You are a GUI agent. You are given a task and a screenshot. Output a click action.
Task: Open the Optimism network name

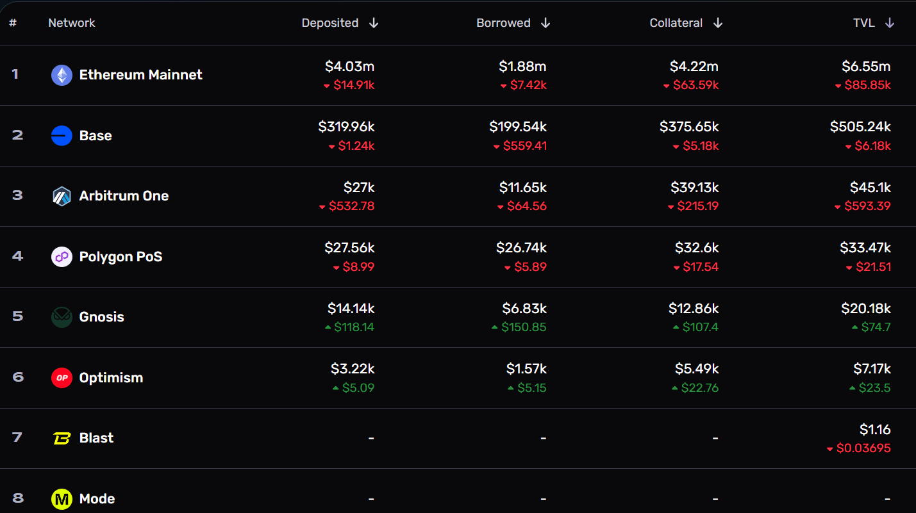111,378
